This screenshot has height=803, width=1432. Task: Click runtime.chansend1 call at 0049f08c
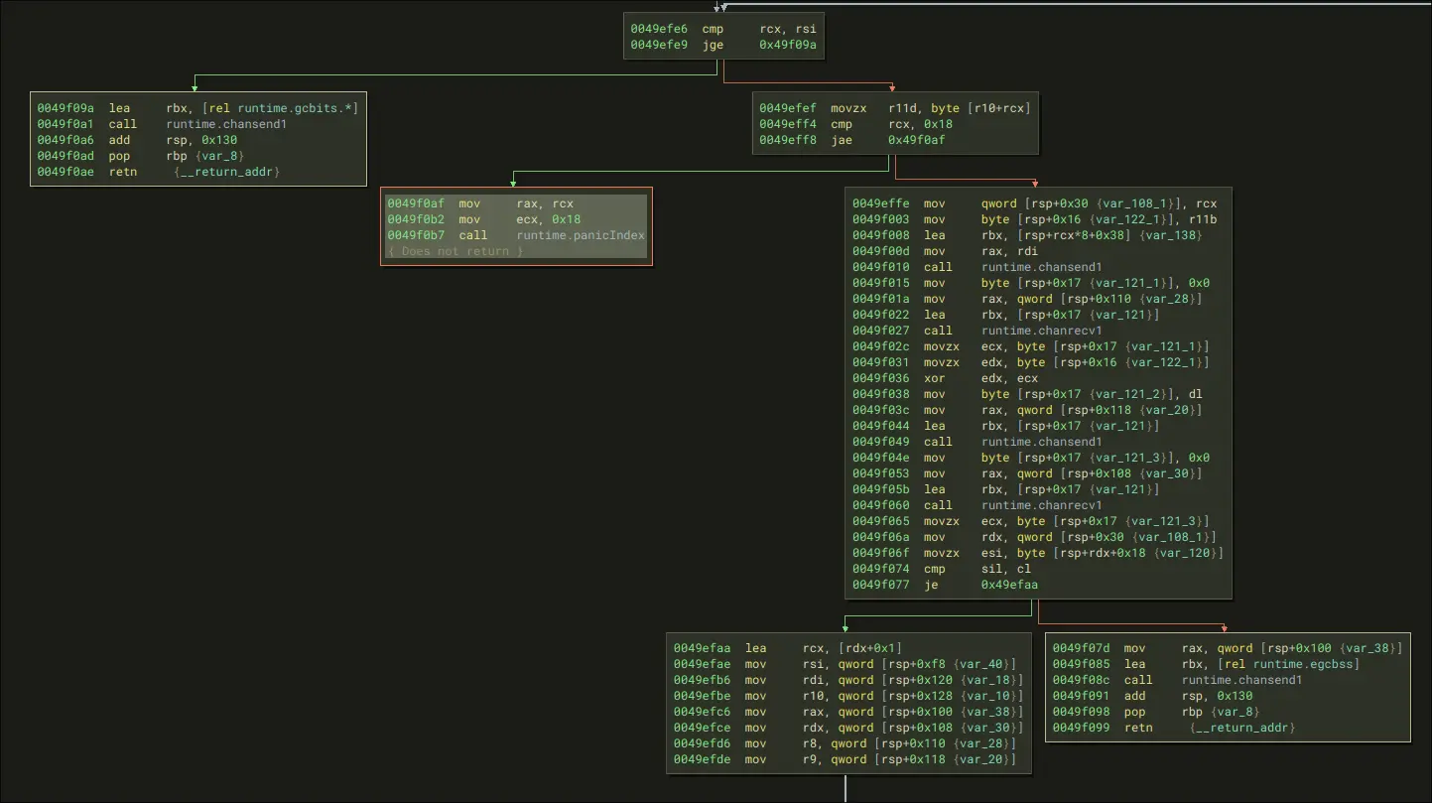point(1241,680)
